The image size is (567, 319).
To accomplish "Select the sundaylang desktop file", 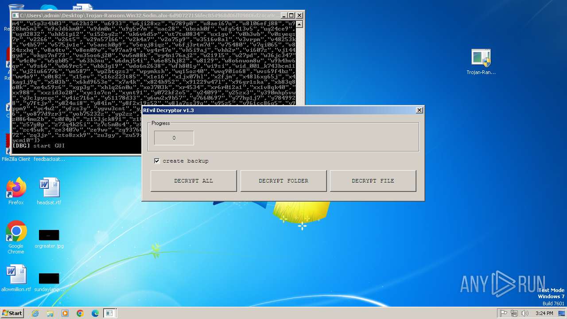I will pos(49,282).
